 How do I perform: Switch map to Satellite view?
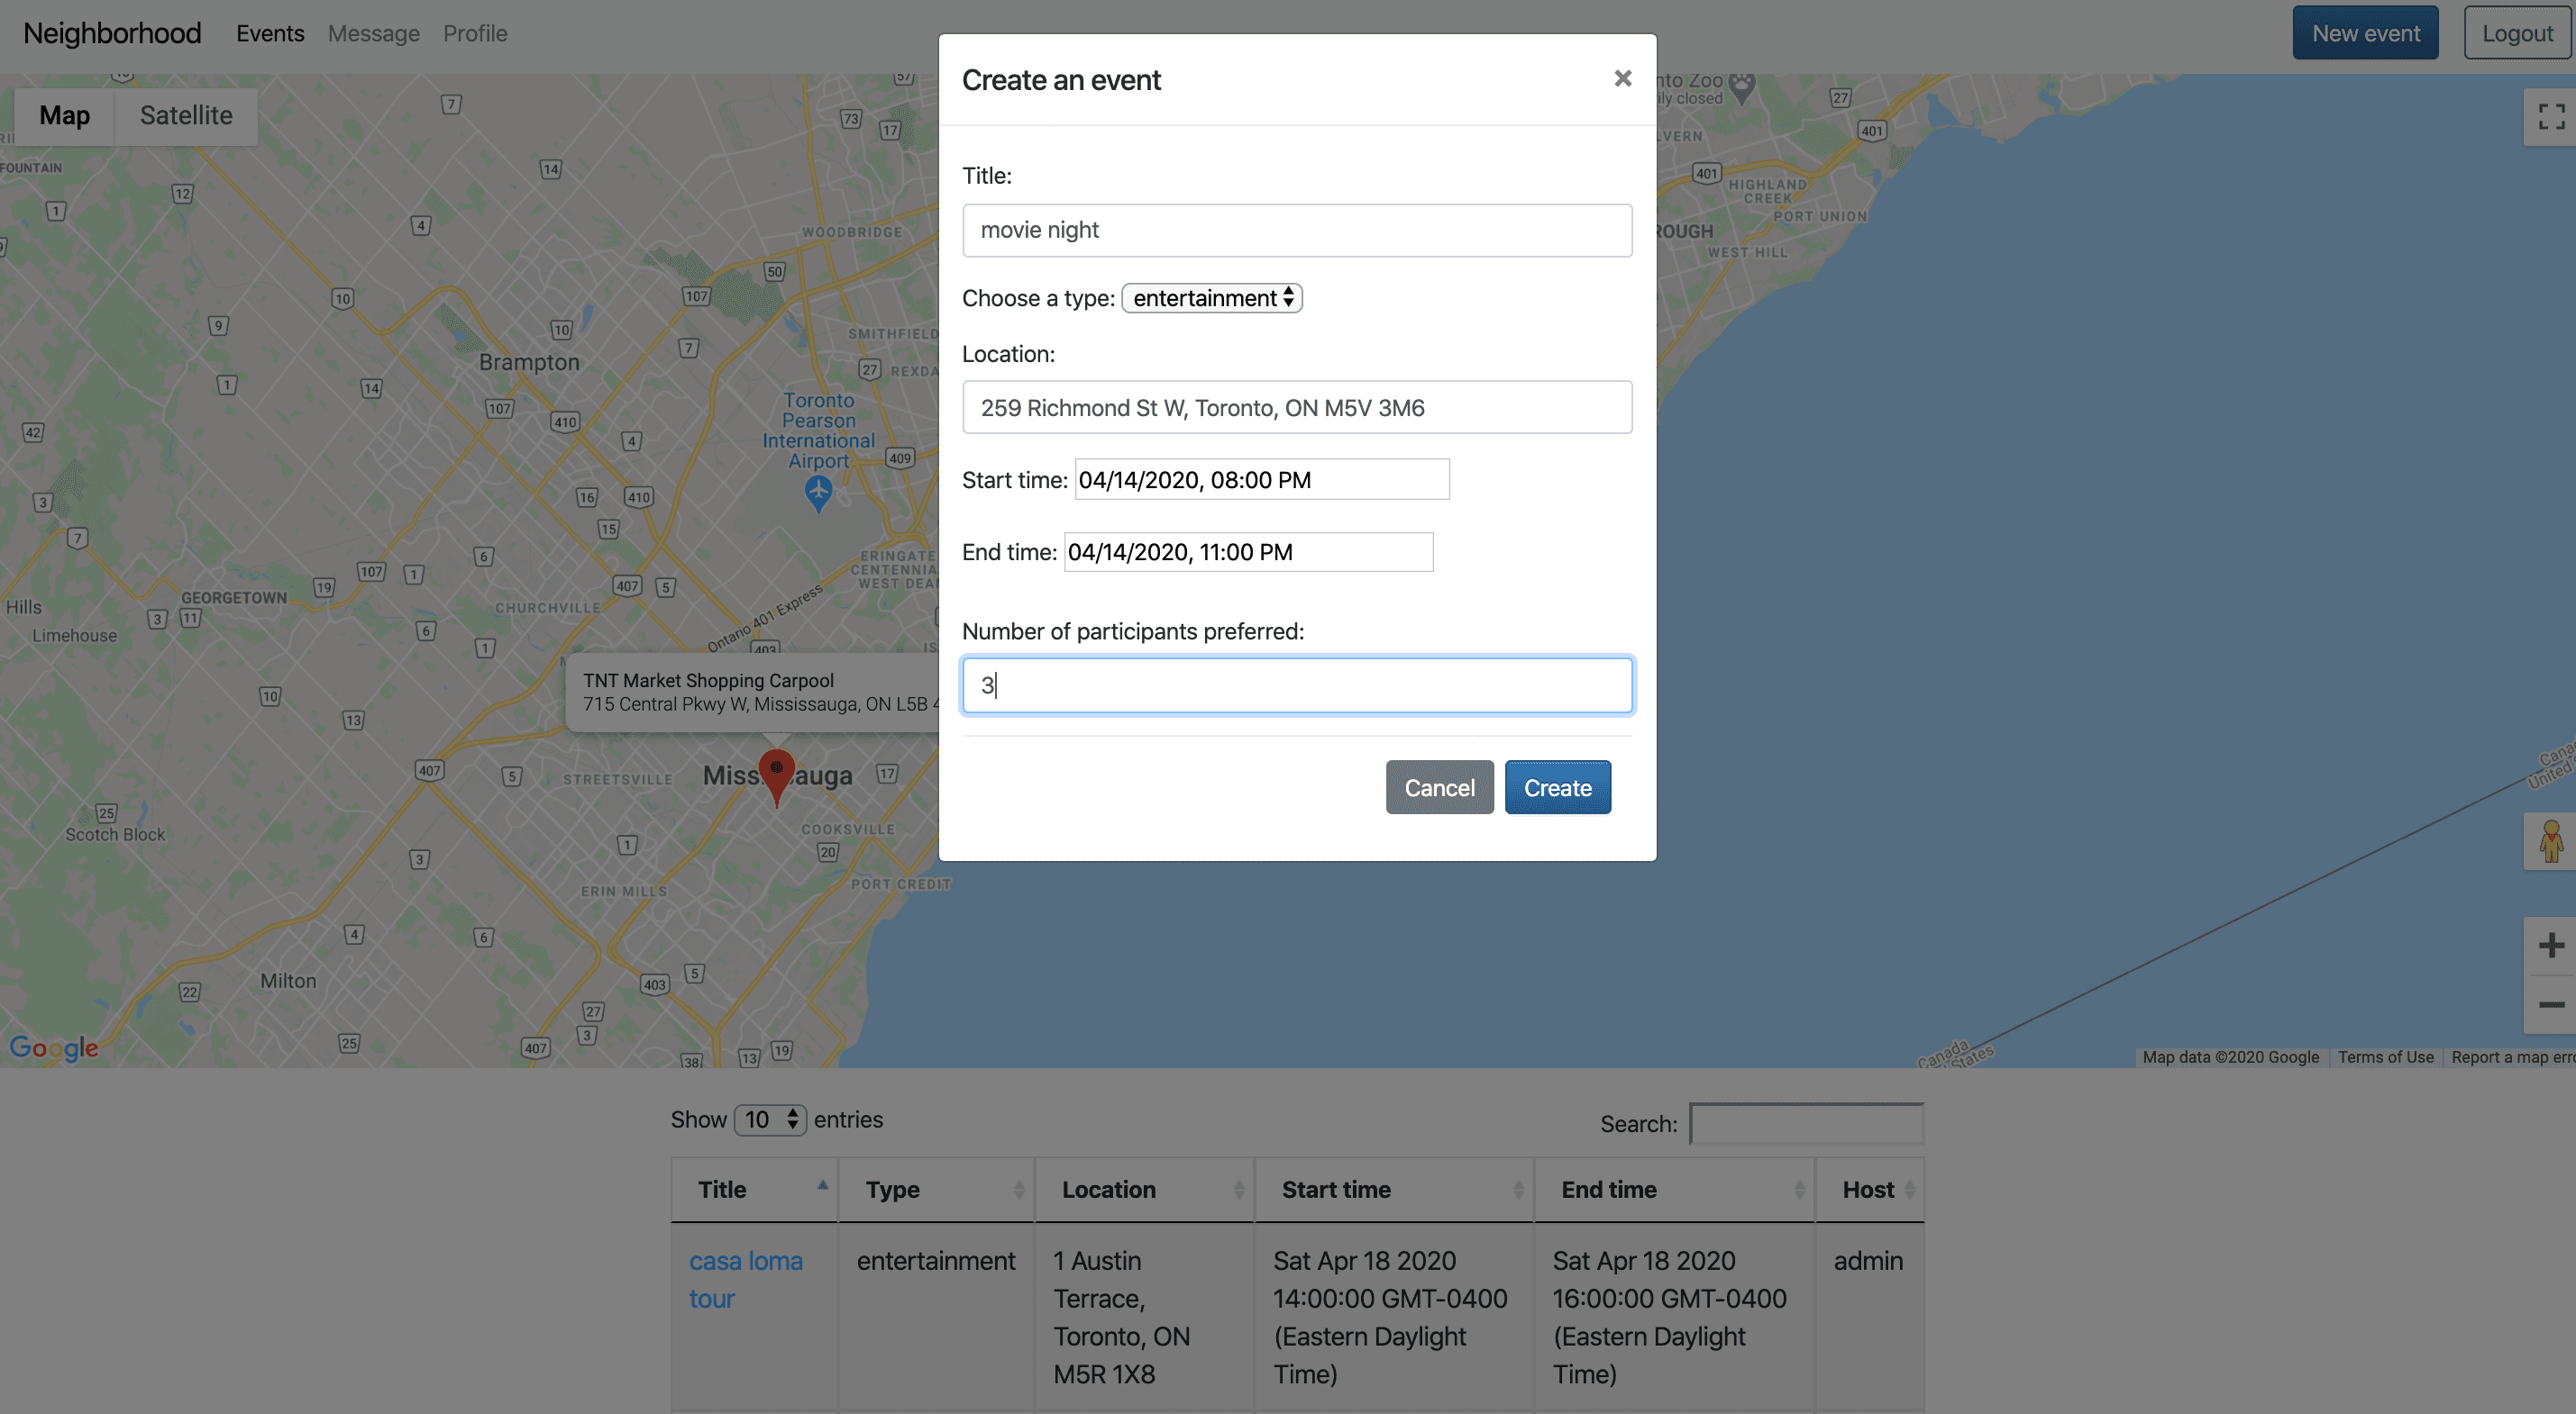point(186,116)
